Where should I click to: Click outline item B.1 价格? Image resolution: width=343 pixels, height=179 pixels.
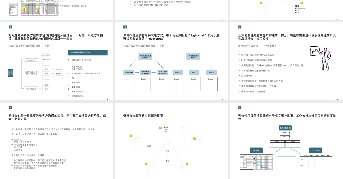click(76, 83)
